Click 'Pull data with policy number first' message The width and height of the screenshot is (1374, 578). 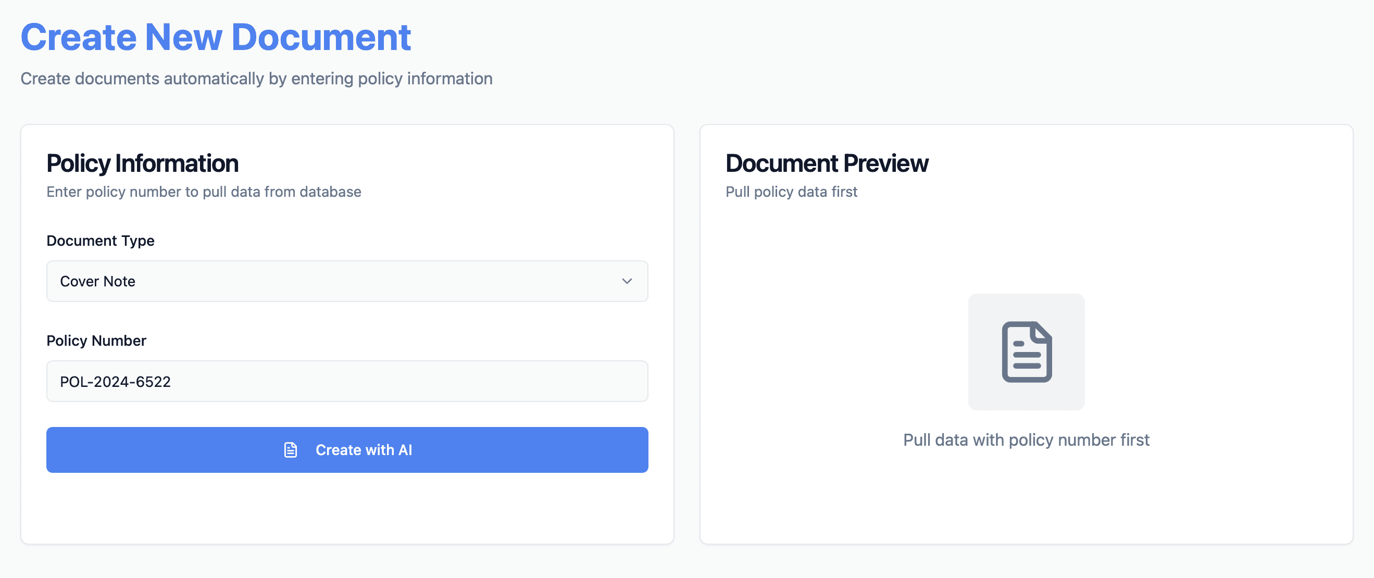click(1026, 440)
